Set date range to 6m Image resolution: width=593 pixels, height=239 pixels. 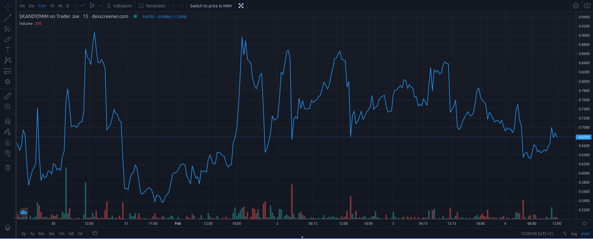tap(41, 233)
